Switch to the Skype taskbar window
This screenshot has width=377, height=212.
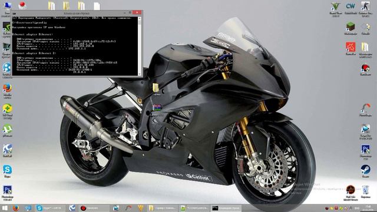[50, 208]
